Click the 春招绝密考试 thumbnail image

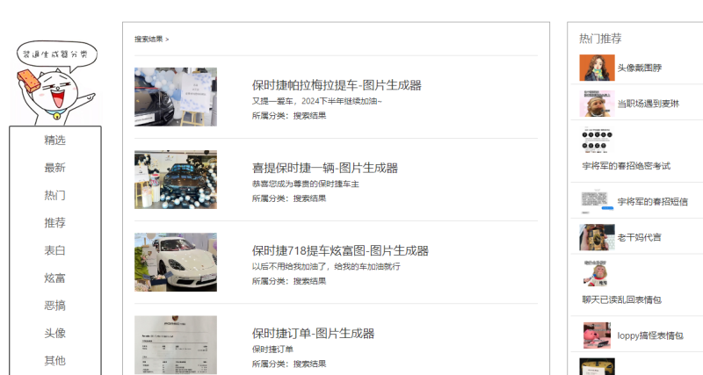tap(597, 140)
